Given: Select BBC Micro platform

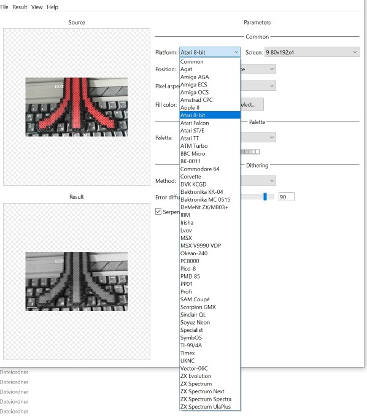Looking at the screenshot, I should [x=210, y=153].
